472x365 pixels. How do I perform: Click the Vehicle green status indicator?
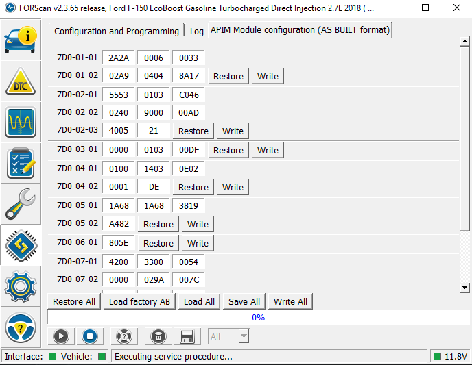point(102,357)
